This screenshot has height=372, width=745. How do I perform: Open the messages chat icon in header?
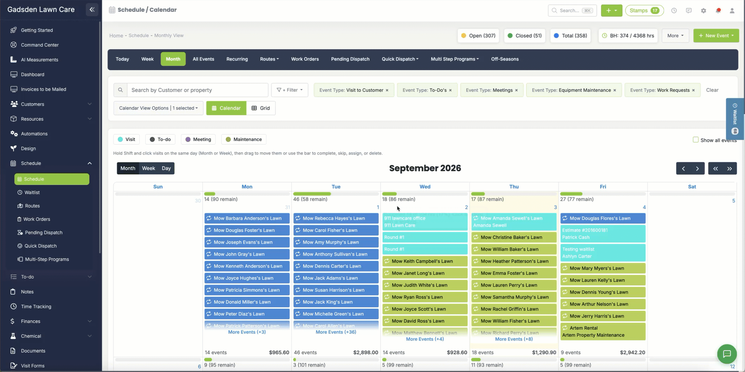[688, 11]
